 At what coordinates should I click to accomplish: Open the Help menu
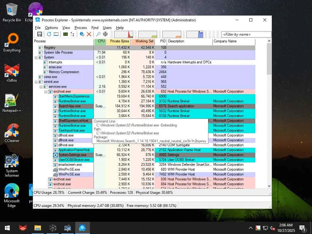[x=120, y=28]
